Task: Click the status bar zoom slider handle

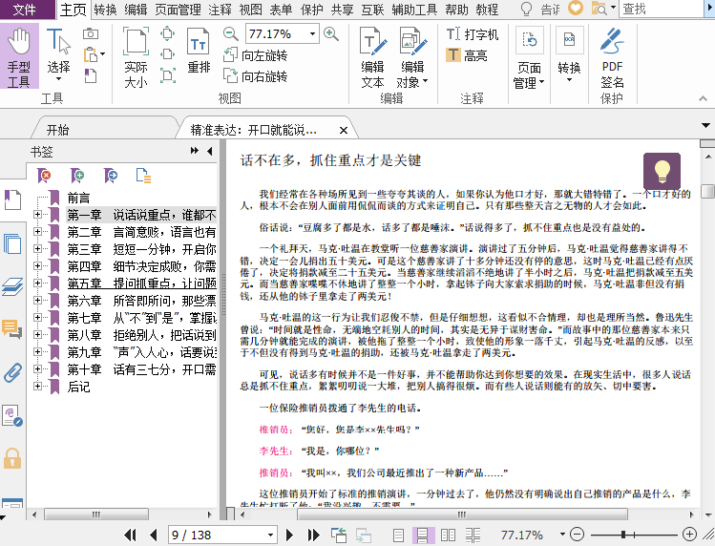Action: tap(623, 535)
